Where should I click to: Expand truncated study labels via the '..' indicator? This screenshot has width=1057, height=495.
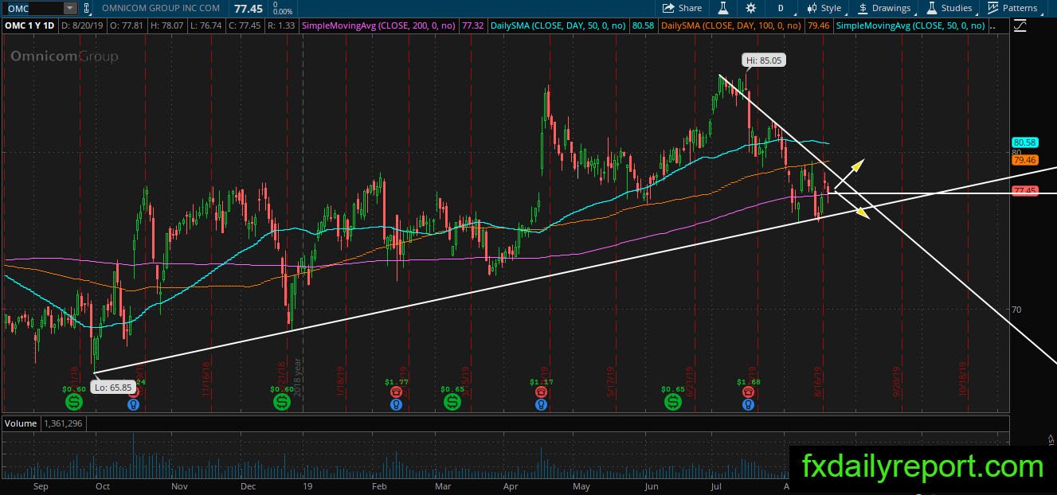pos(993,26)
